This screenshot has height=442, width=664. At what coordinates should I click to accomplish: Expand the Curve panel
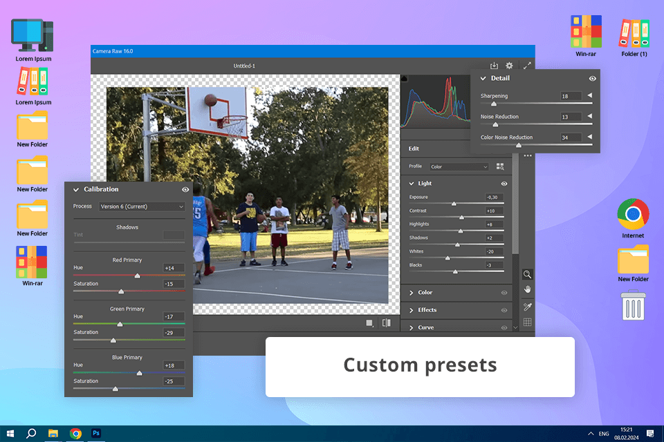(411, 327)
